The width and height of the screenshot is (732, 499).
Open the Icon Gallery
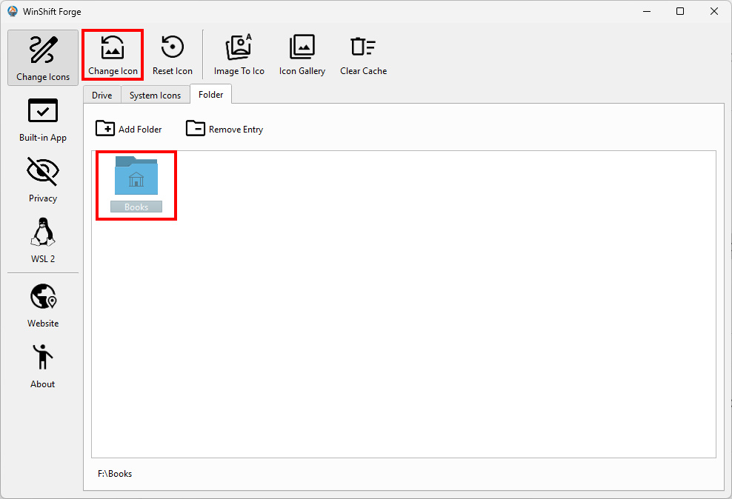coord(302,55)
